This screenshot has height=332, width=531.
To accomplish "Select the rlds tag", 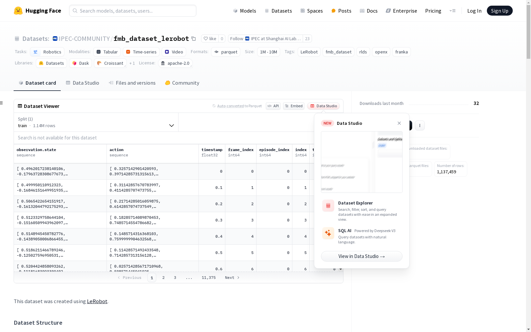I will click(x=363, y=52).
